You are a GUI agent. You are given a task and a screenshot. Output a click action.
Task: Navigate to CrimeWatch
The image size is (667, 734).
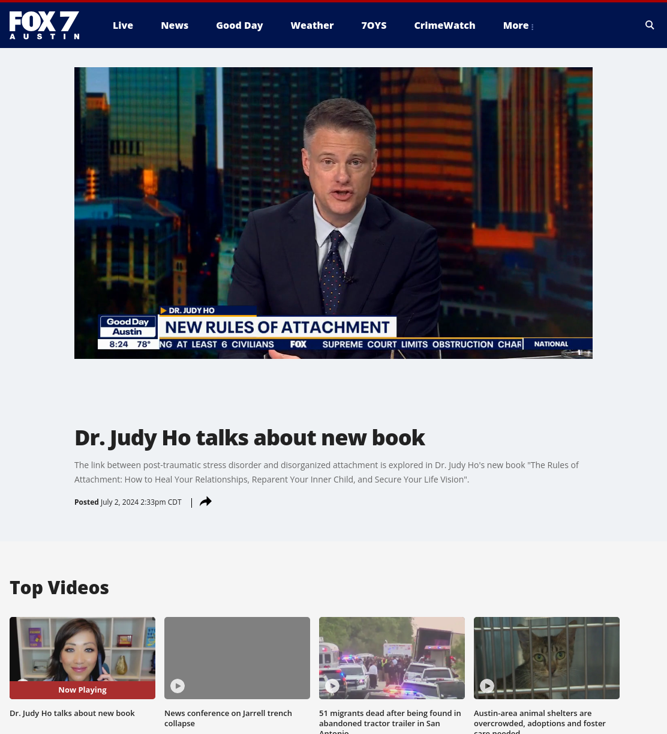click(x=444, y=25)
